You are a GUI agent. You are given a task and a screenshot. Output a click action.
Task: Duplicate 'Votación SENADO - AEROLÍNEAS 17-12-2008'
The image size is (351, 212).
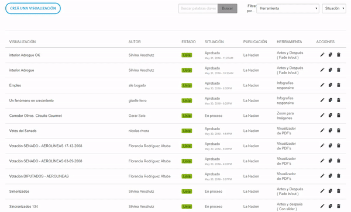pos(330,145)
